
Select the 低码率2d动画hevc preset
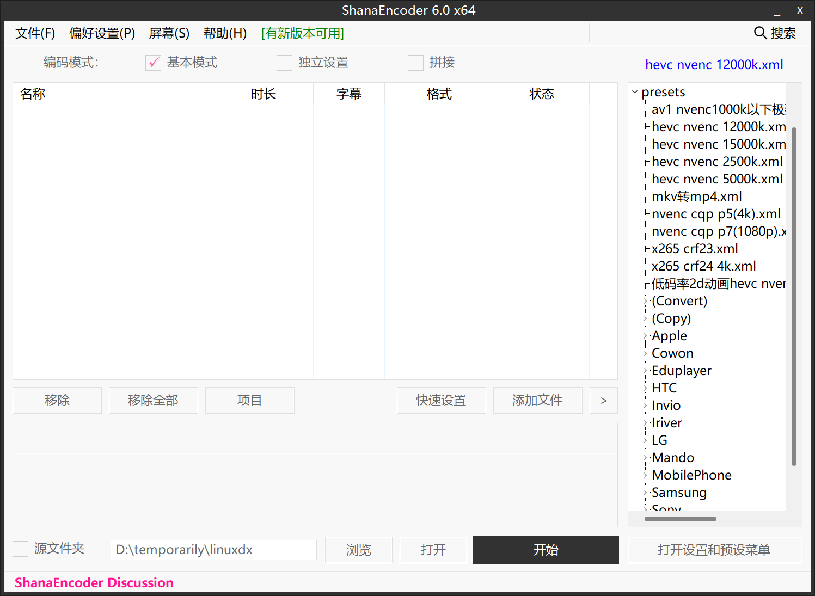click(x=719, y=284)
